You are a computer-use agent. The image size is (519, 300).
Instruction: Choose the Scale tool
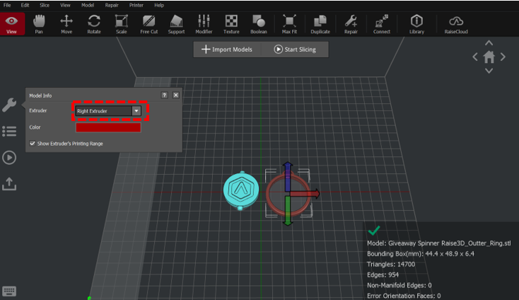click(x=121, y=23)
